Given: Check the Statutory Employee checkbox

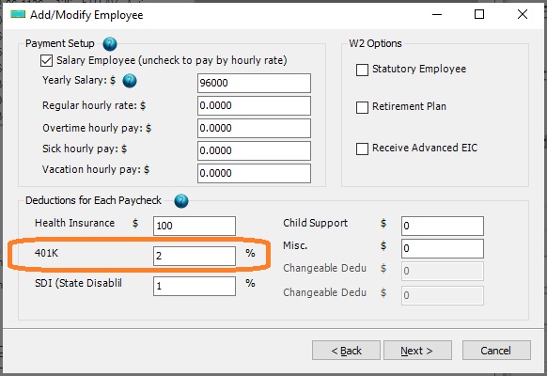Looking at the screenshot, I should (x=362, y=70).
